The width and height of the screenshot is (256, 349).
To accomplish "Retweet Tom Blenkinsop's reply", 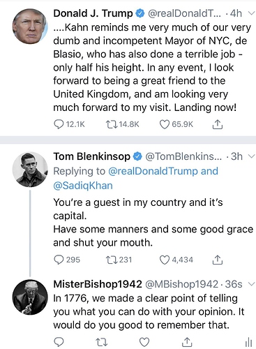I will point(110,260).
